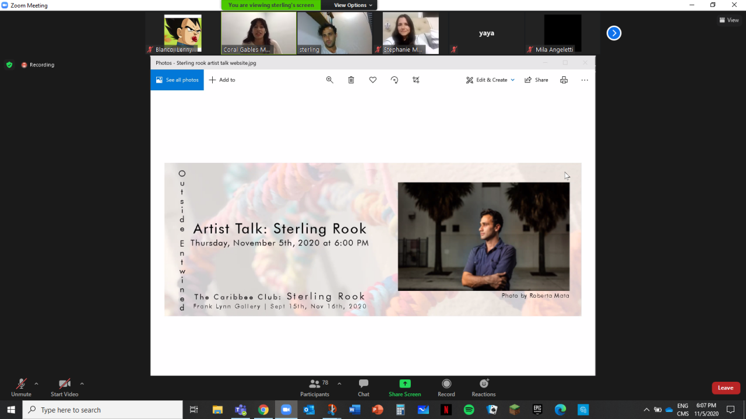Click the Zoom icon on the taskbar

(x=286, y=410)
